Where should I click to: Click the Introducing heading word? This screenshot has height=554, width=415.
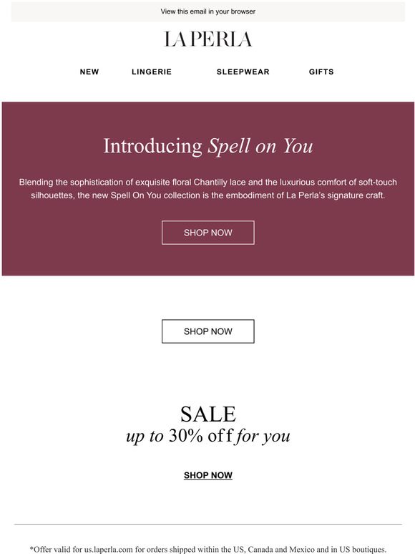point(152,146)
